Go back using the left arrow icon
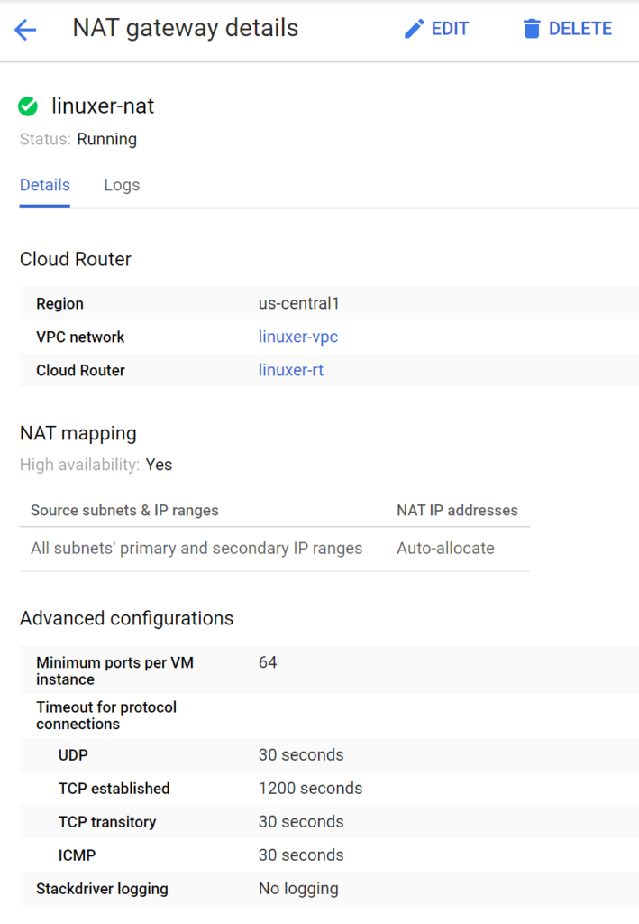This screenshot has width=639, height=924. pyautogui.click(x=25, y=30)
